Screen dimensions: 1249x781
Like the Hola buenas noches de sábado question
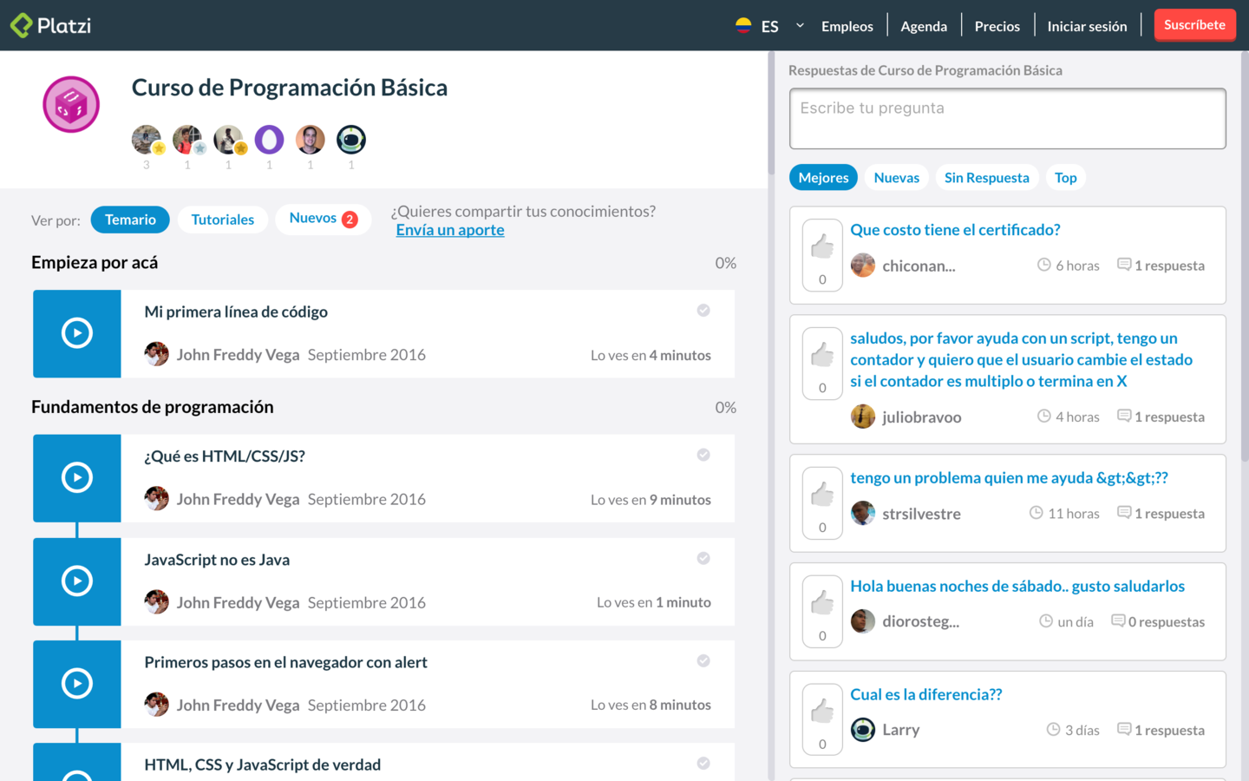822,612
